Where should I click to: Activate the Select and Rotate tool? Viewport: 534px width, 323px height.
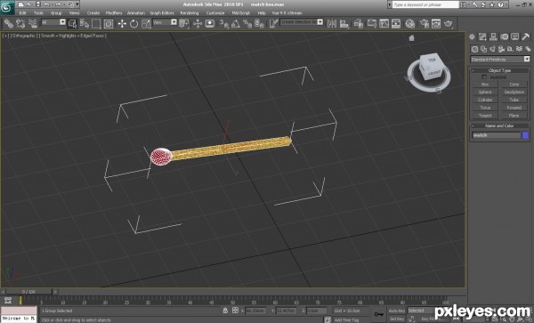[x=133, y=23]
